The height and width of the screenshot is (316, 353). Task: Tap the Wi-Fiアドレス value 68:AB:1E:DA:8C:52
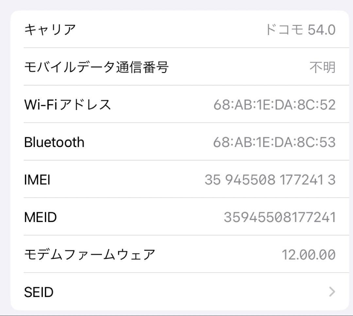coord(274,104)
